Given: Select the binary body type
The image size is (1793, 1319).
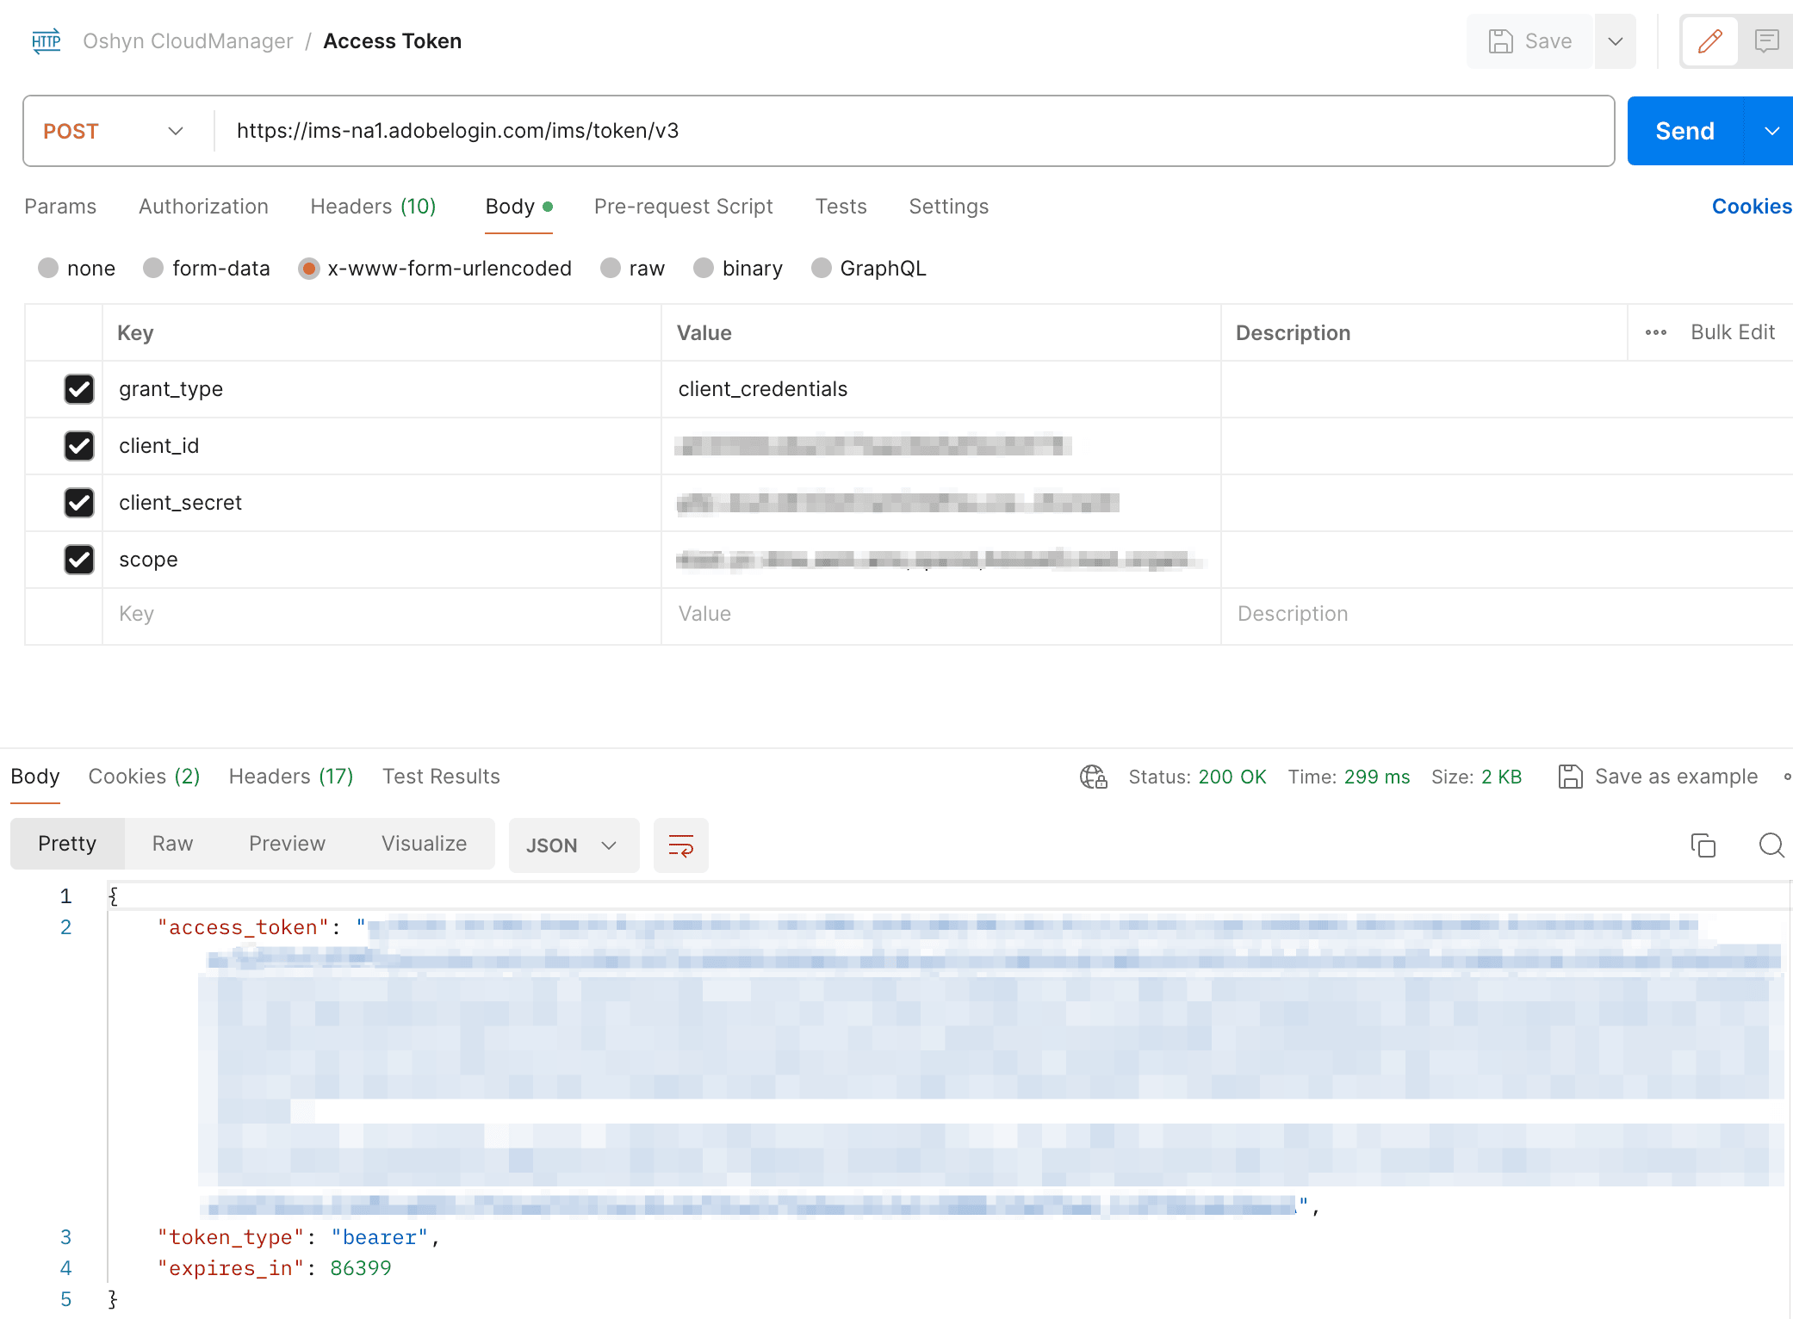Looking at the screenshot, I should [704, 269].
